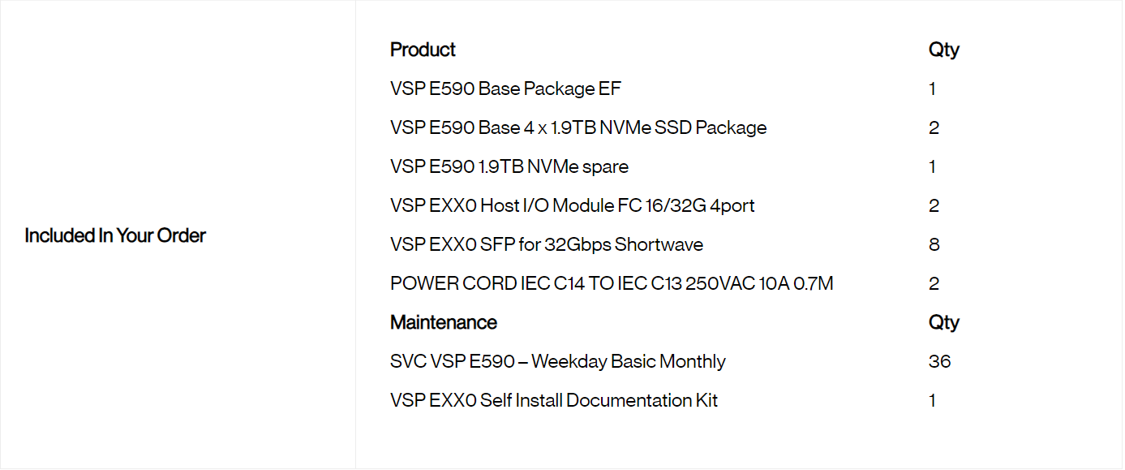Click the Product column header

click(423, 50)
